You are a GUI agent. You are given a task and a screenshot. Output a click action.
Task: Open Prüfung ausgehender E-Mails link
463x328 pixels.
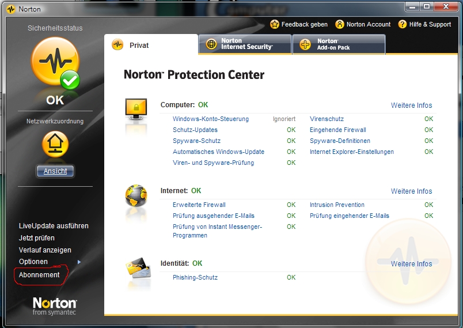(x=214, y=216)
